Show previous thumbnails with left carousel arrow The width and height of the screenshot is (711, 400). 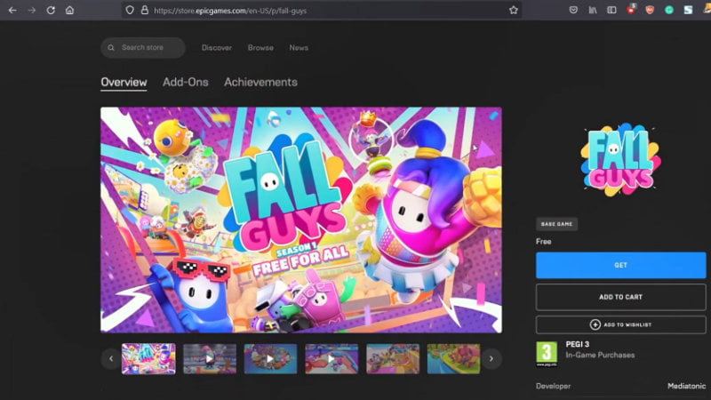tap(111, 359)
